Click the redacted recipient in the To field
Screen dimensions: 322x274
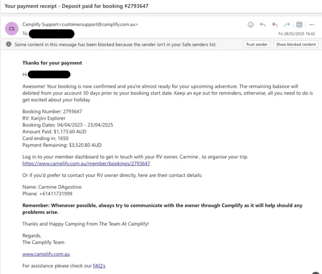click(51, 34)
